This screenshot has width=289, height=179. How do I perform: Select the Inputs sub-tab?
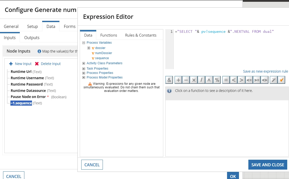tap(10, 38)
